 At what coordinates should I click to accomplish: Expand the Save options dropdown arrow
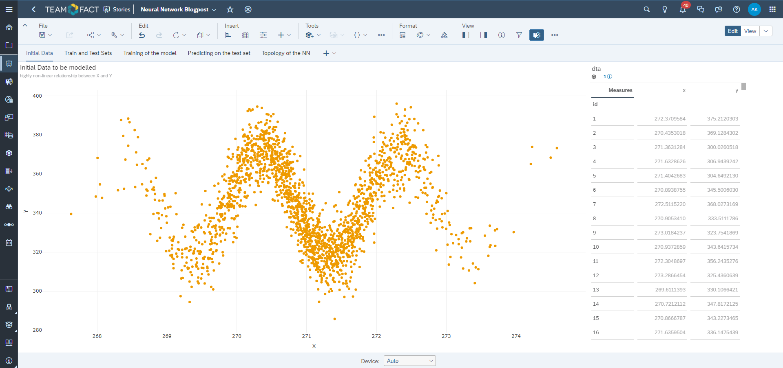click(50, 35)
